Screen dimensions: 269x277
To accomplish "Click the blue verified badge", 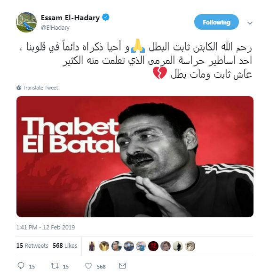I will coord(106,17).
